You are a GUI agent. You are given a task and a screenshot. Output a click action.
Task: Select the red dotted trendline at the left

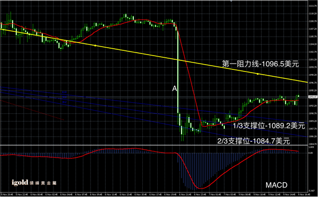(x=32, y=110)
